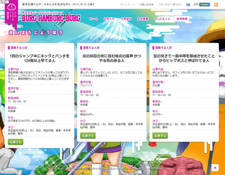The height and width of the screenshot is (175, 225).
Task: Click 応募する in the jump-kick job card
Action: pos(15,142)
